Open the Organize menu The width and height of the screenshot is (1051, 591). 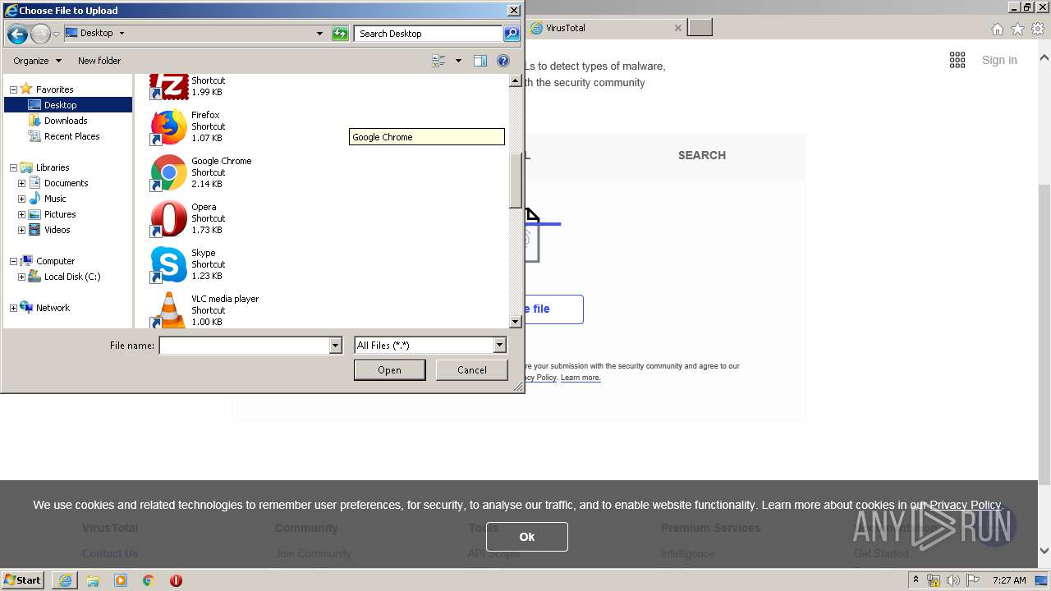tap(37, 61)
